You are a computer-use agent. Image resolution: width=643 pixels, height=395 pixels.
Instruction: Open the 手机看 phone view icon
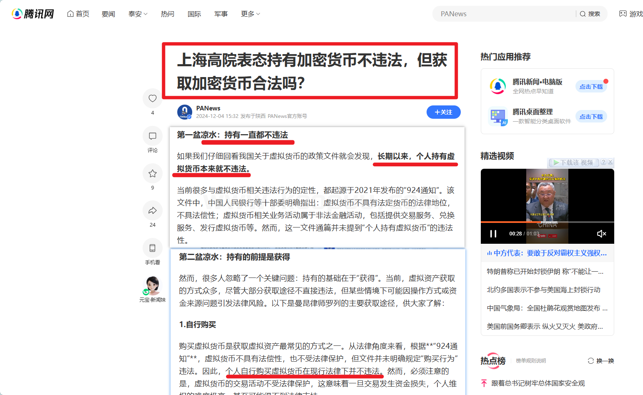pos(153,248)
